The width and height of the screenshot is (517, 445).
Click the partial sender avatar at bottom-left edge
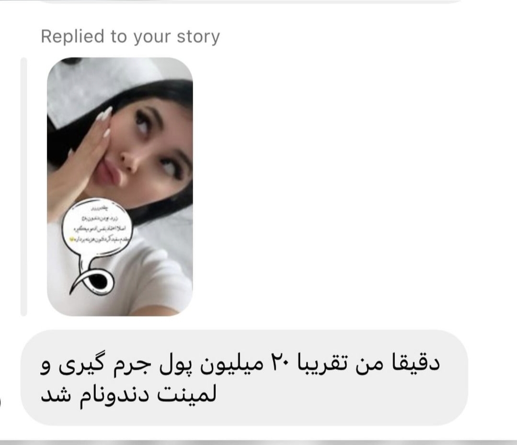click(0, 402)
